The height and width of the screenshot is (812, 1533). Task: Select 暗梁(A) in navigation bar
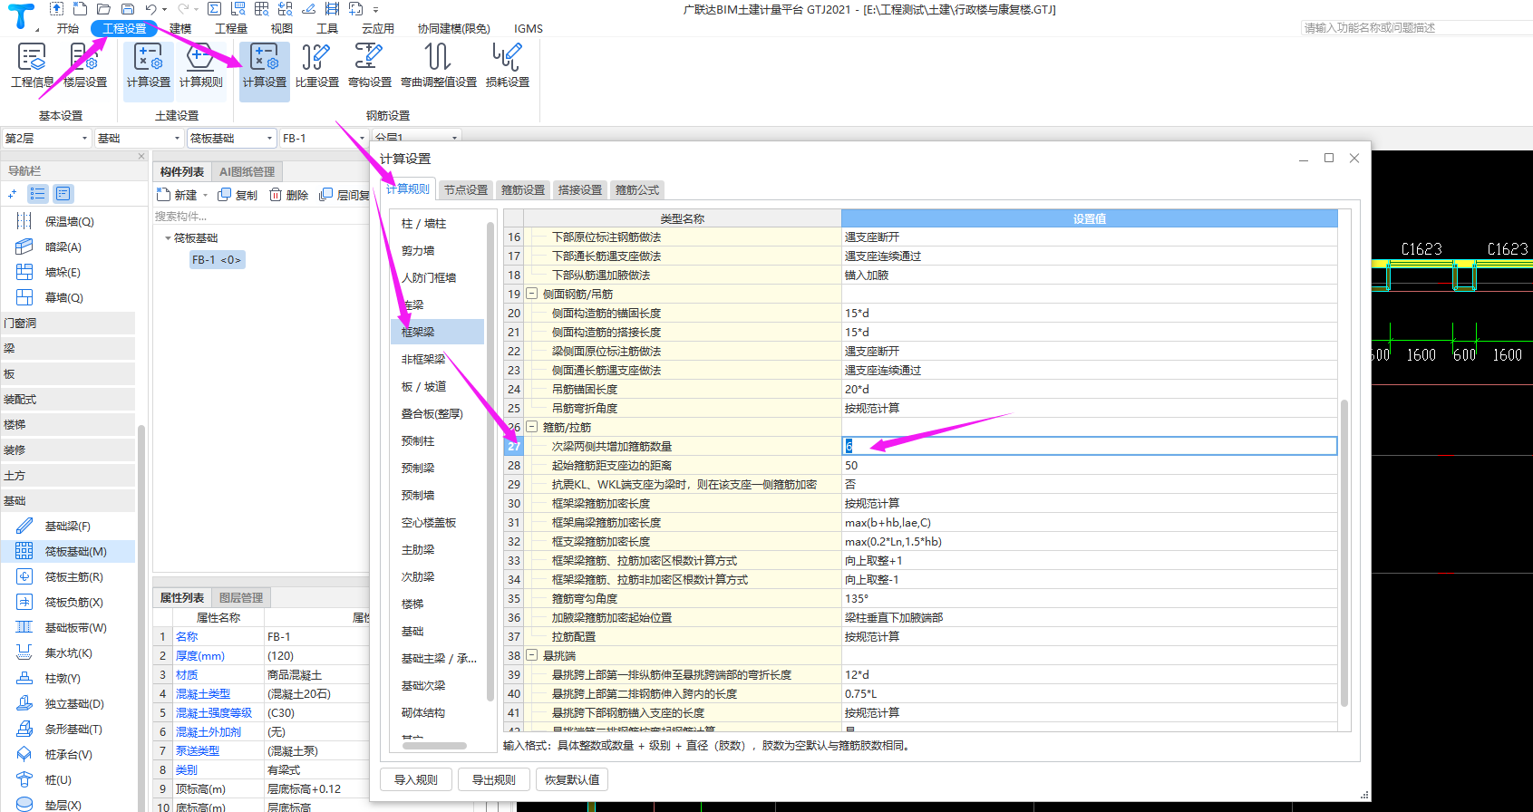(63, 246)
